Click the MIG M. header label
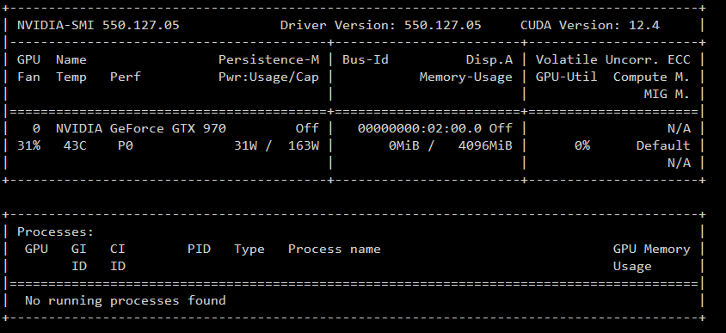 click(667, 94)
